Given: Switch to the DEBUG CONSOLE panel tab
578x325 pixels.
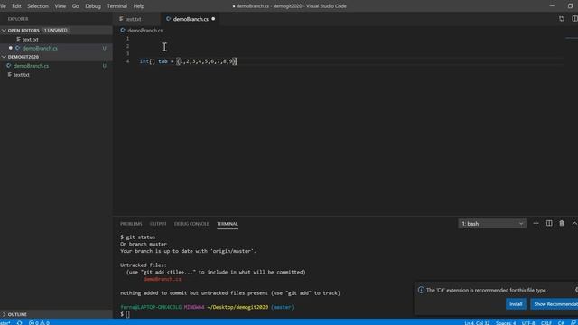Looking at the screenshot, I should tap(191, 224).
